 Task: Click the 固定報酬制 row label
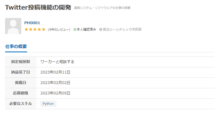pyautogui.click(x=21, y=62)
